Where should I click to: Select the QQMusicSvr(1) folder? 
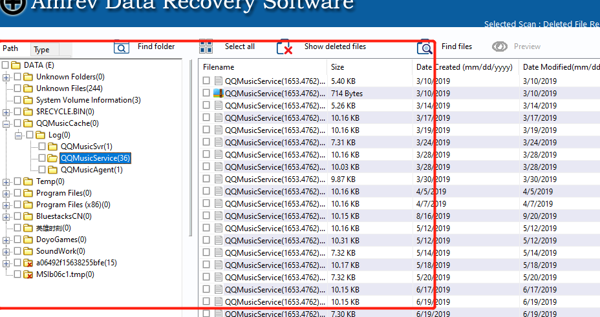pos(87,147)
